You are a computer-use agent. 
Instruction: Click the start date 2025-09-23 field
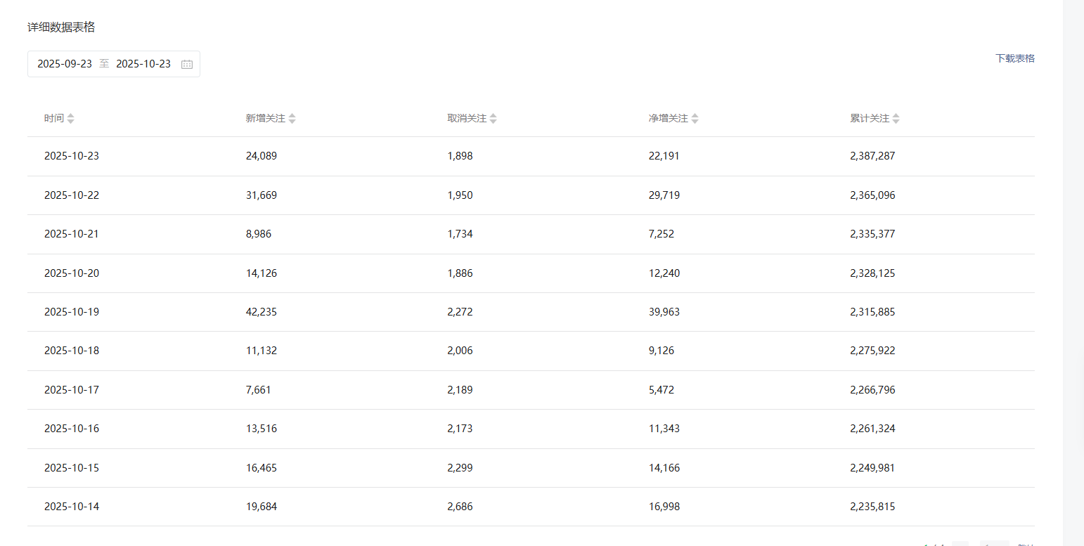pos(65,64)
